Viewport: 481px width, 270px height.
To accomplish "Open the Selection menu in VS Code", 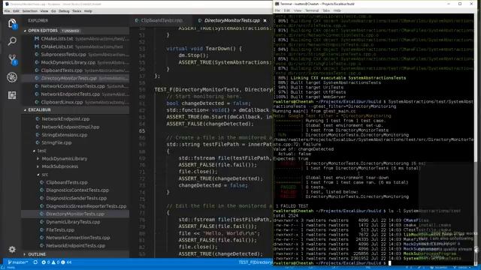I will click(30, 11).
